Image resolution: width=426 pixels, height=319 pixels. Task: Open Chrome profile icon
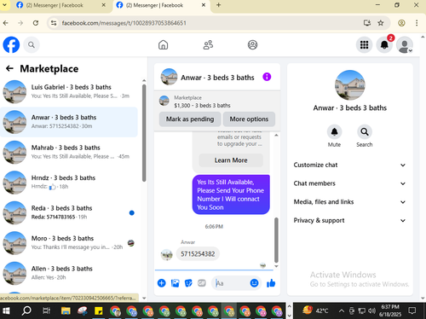[x=401, y=23]
